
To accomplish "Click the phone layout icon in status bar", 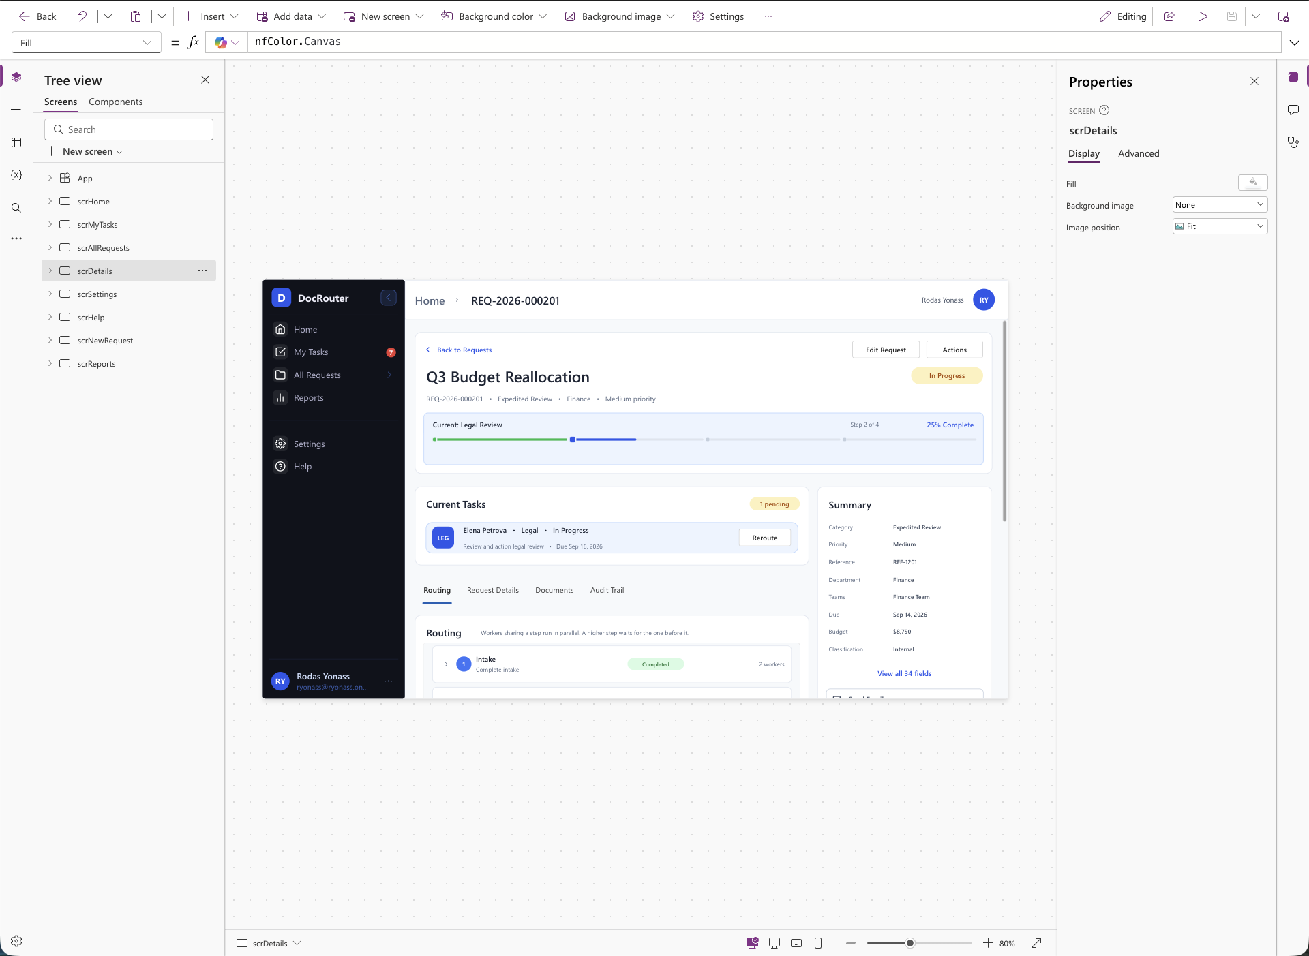I will tap(818, 943).
